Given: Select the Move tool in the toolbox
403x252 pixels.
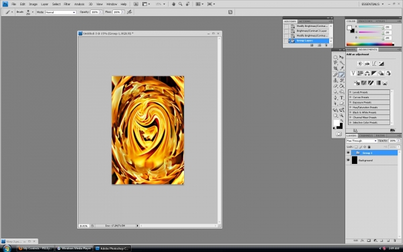Looking at the screenshot, I should [342, 57].
